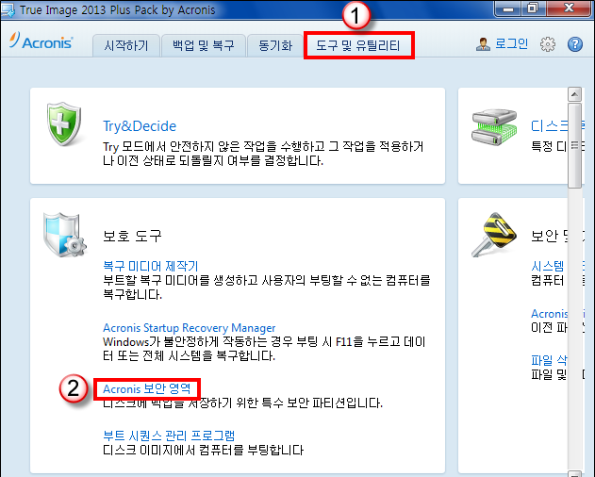Select the 동기화 tab

coord(275,45)
